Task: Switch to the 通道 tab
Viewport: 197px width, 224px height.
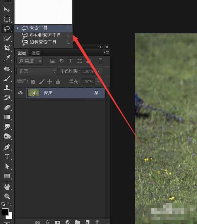Action: (36, 53)
